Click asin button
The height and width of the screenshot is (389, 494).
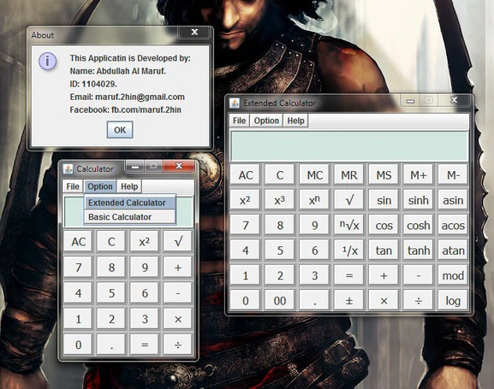[453, 200]
